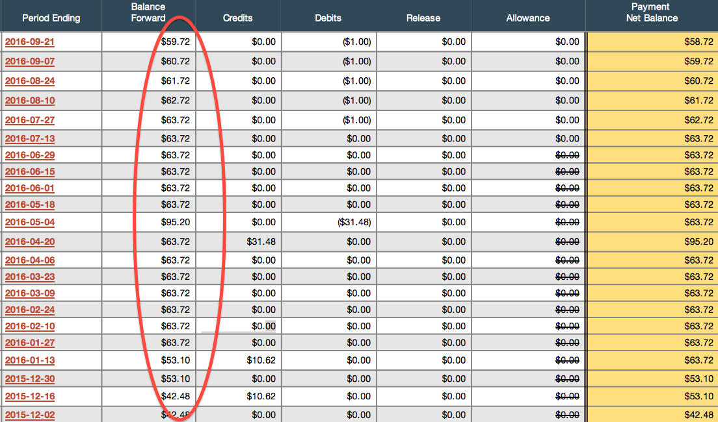This screenshot has width=718, height=422.
Task: Open the 2016-01-13 period link
Action: coord(30,361)
